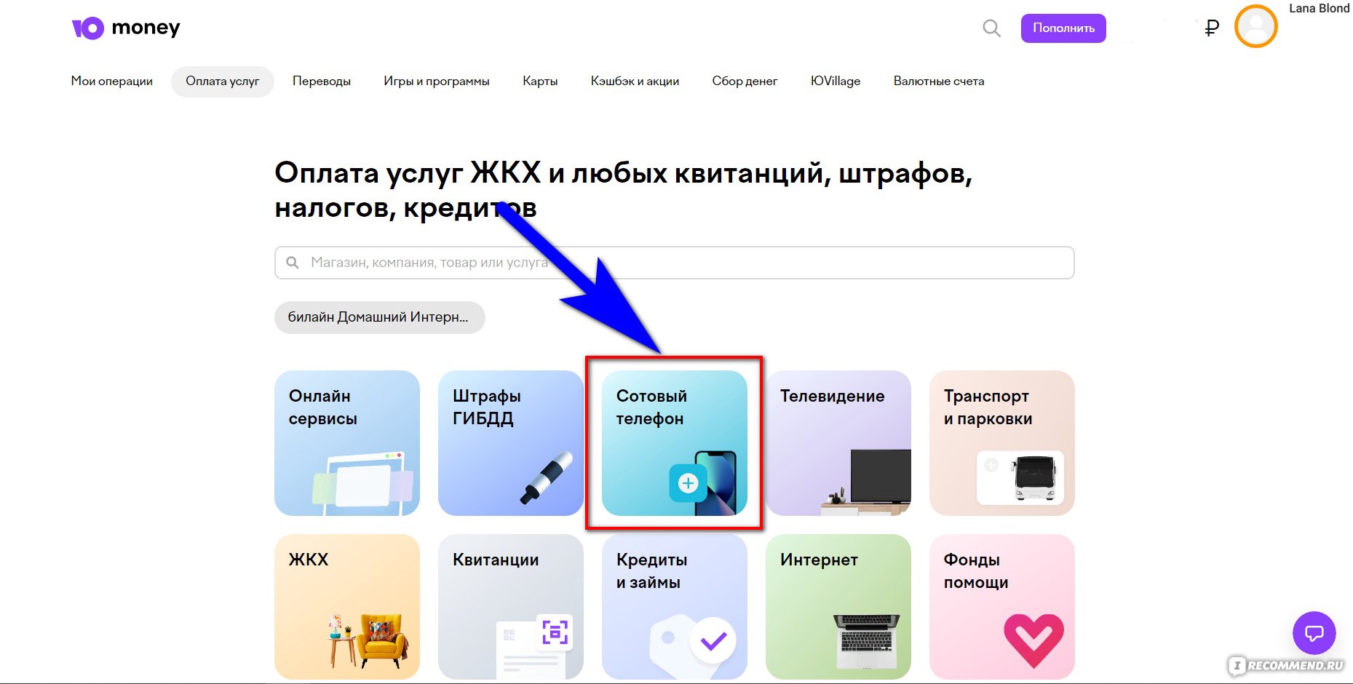Focus the service search input field
The image size is (1353, 684).
pyautogui.click(x=675, y=263)
